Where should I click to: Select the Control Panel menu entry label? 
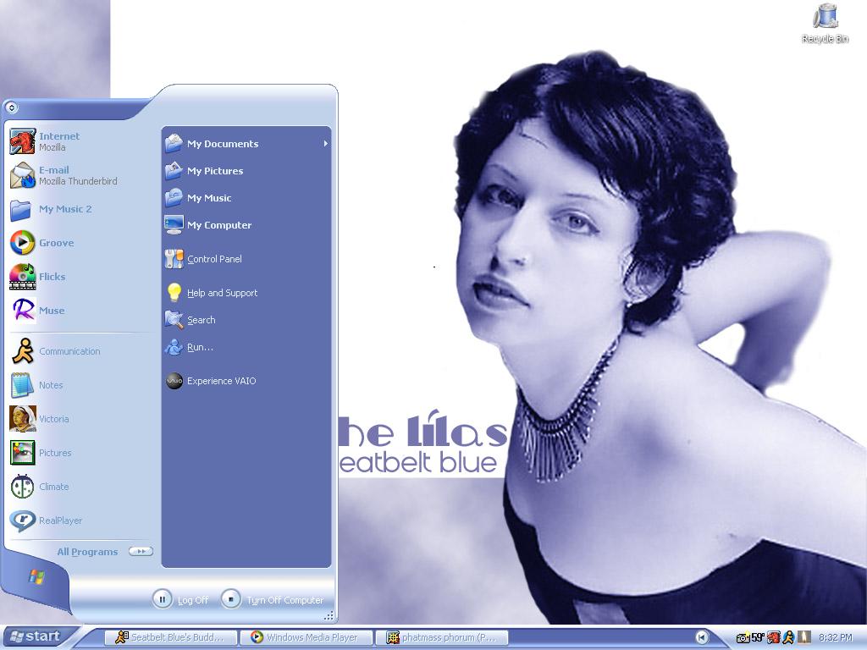214,259
